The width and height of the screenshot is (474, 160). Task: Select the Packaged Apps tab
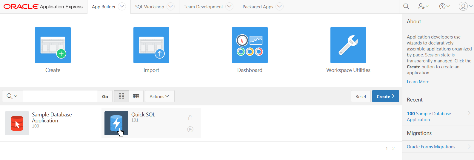(x=258, y=7)
